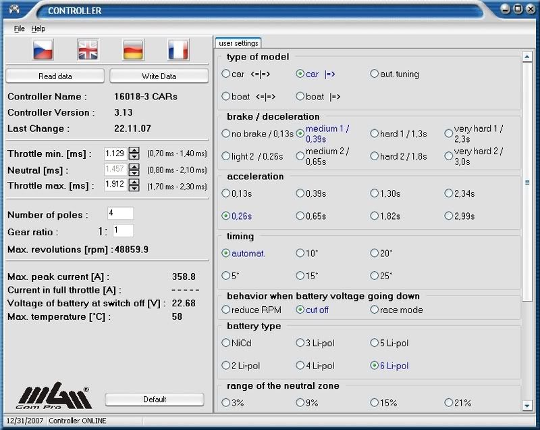Screen dimensions: 540x430
Task: Switch to the user settings tab
Action: tap(238, 43)
